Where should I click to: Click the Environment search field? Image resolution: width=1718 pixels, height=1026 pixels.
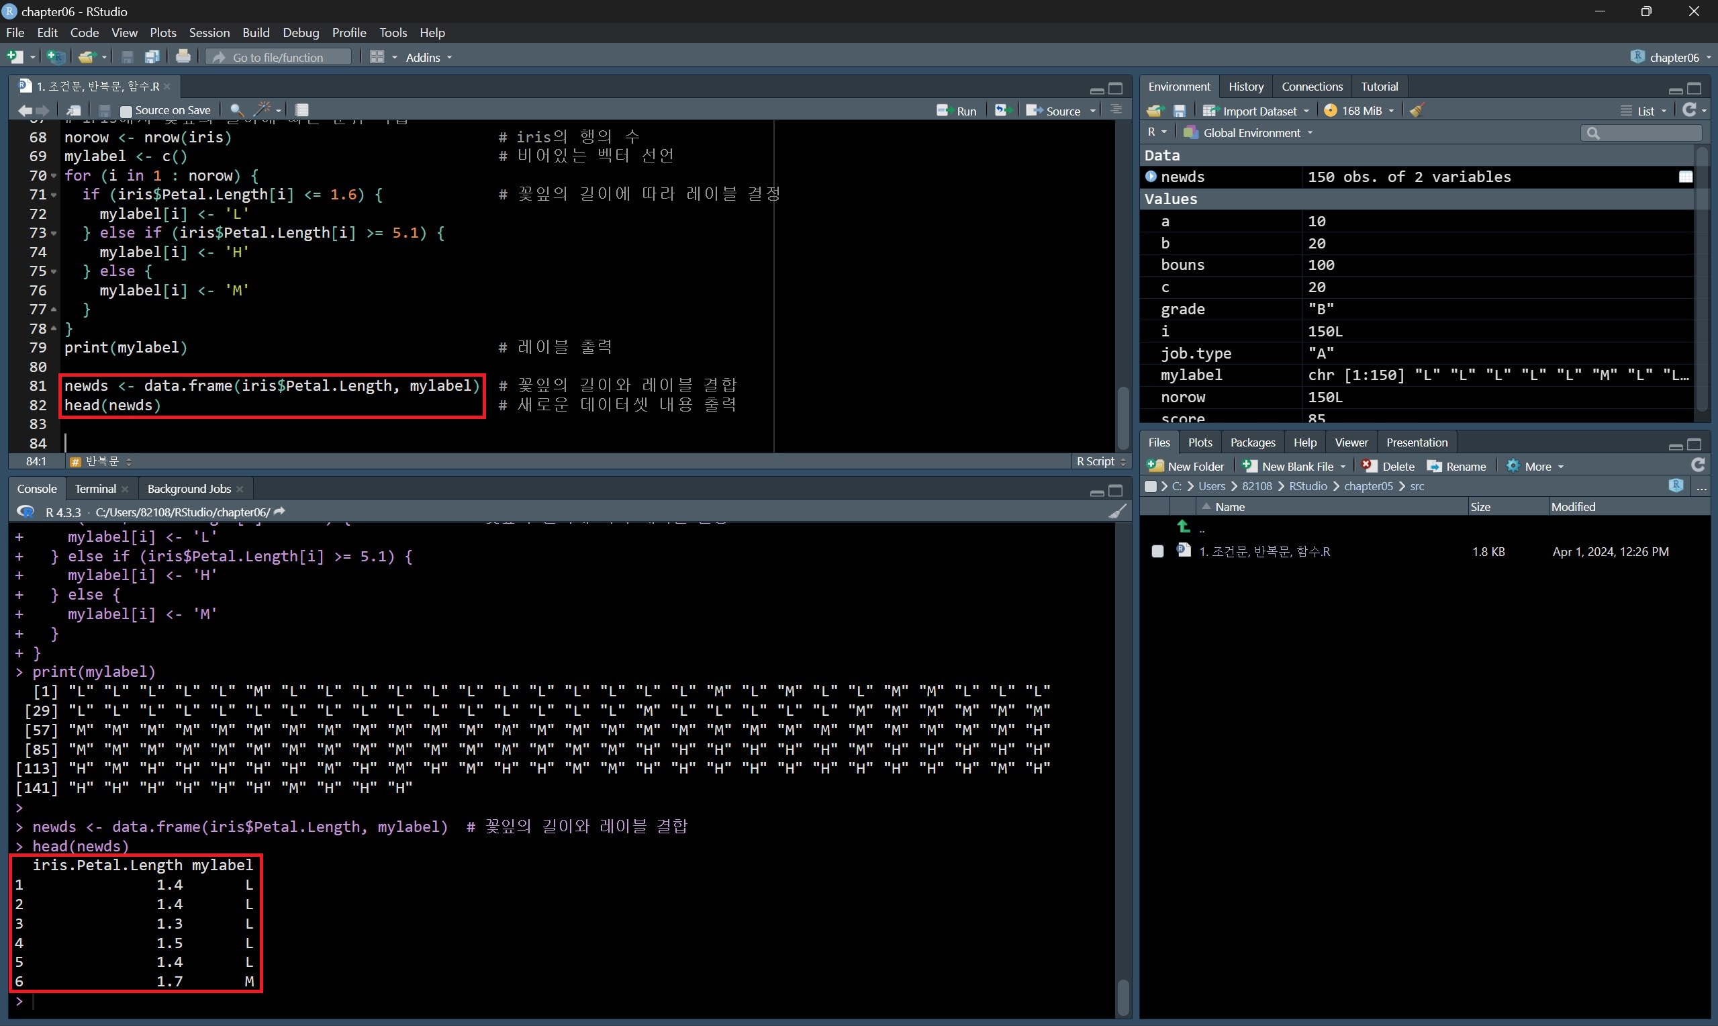tap(1645, 133)
